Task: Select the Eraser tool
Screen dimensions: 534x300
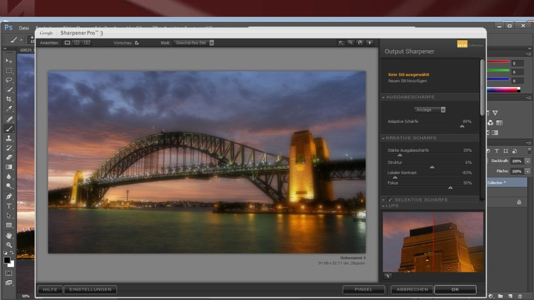Action: point(9,157)
